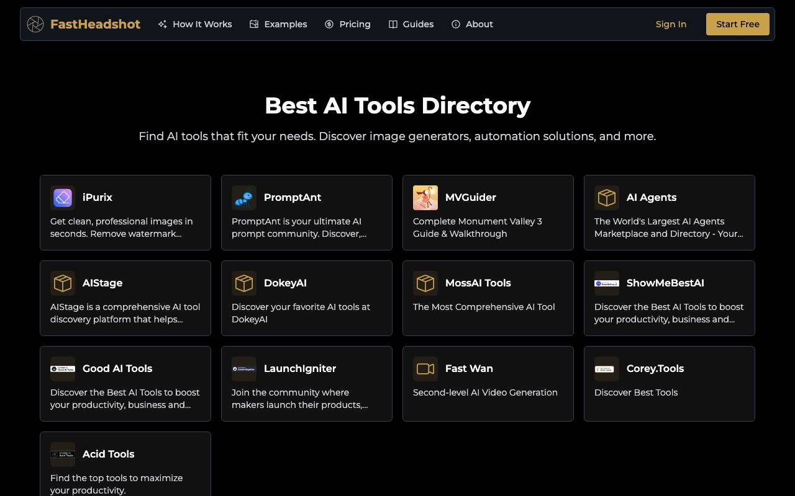Open the Examples nav item
Image resolution: width=795 pixels, height=496 pixels.
click(278, 24)
